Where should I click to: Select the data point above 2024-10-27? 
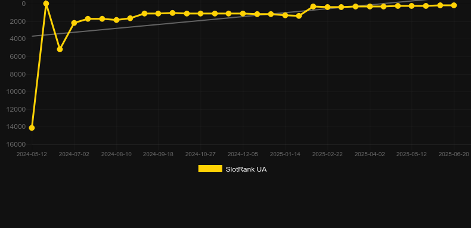200,14
